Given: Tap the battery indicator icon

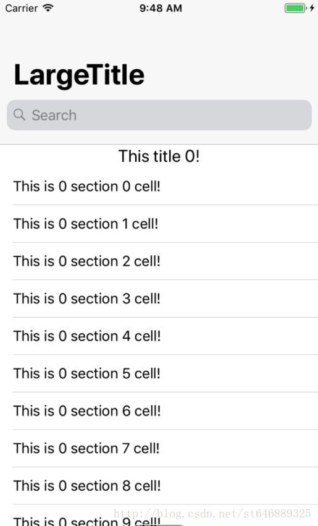Looking at the screenshot, I should pos(296,8).
